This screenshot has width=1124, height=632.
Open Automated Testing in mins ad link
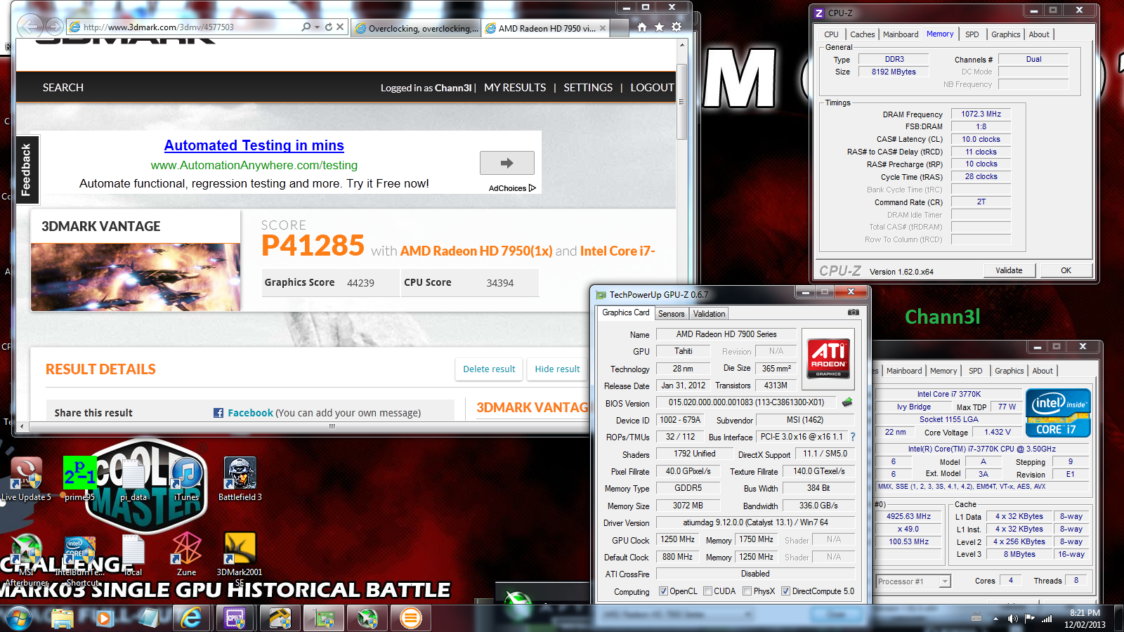click(254, 145)
